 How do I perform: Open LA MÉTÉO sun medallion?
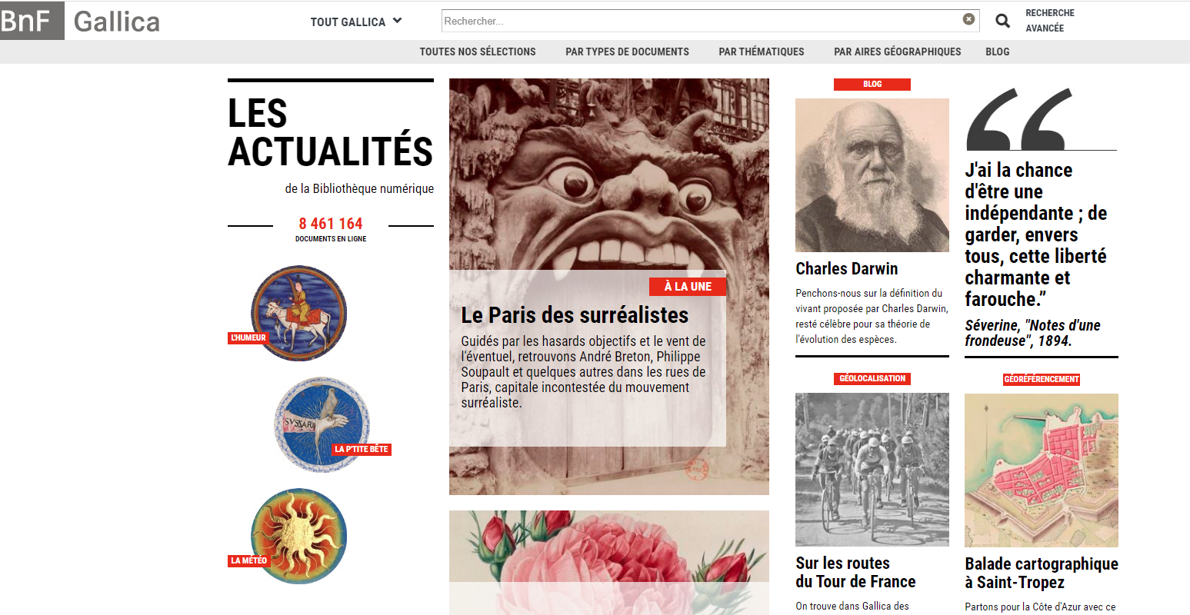pyautogui.click(x=298, y=536)
